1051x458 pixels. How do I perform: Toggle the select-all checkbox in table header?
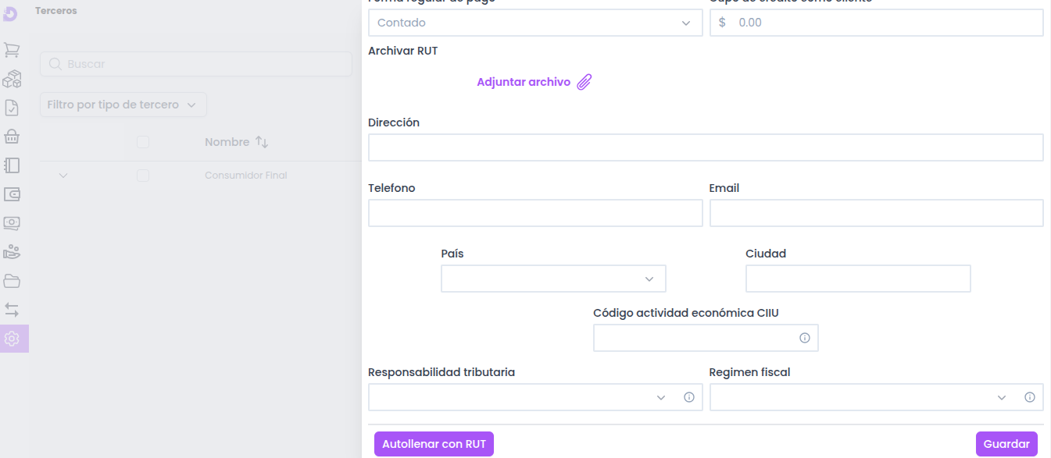pyautogui.click(x=143, y=142)
